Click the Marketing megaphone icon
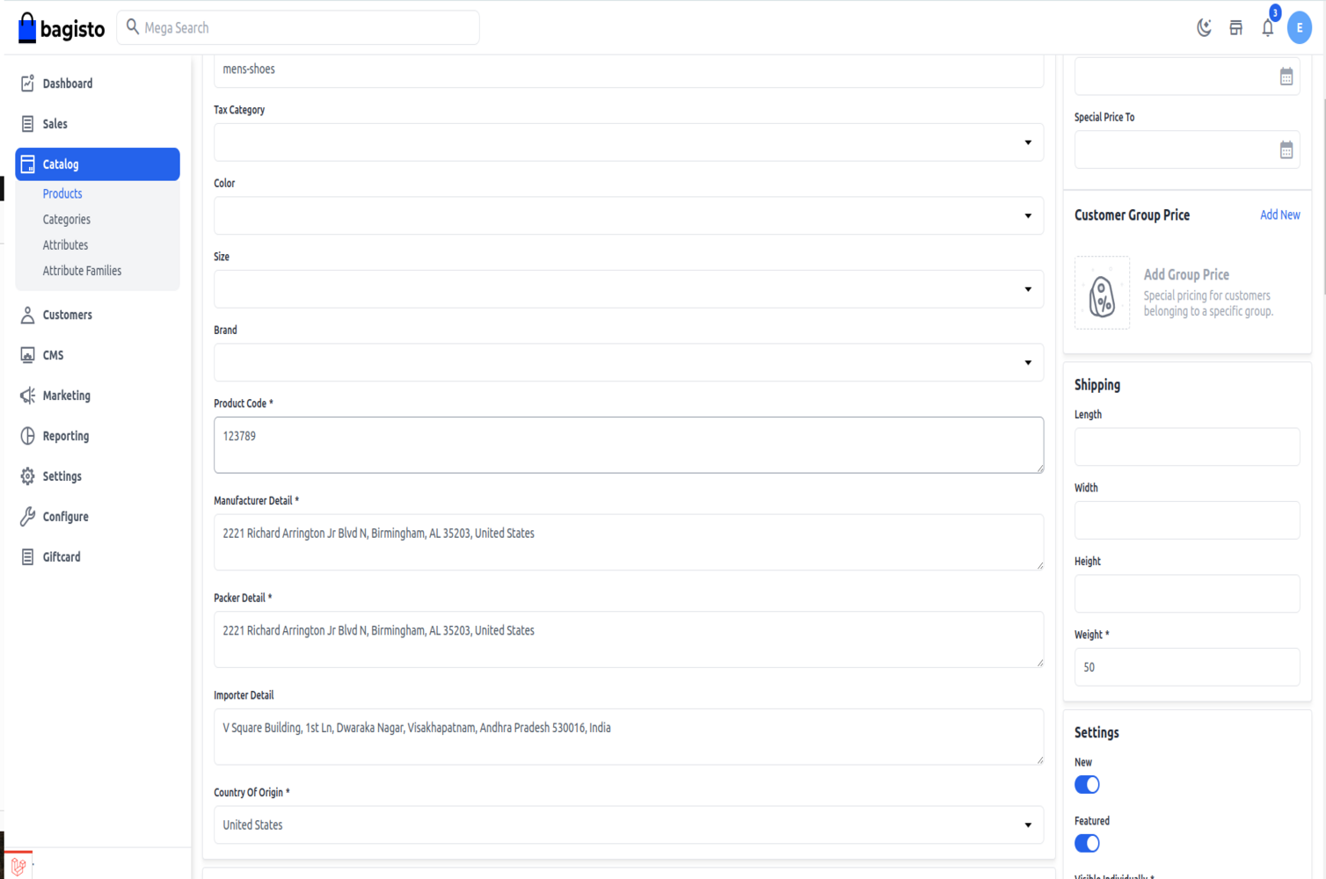This screenshot has height=879, width=1326. tap(28, 396)
